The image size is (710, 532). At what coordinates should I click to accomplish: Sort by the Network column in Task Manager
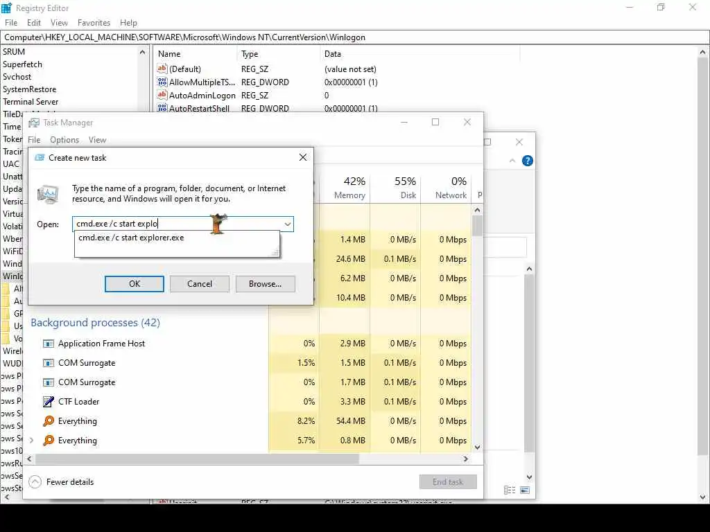coord(447,188)
